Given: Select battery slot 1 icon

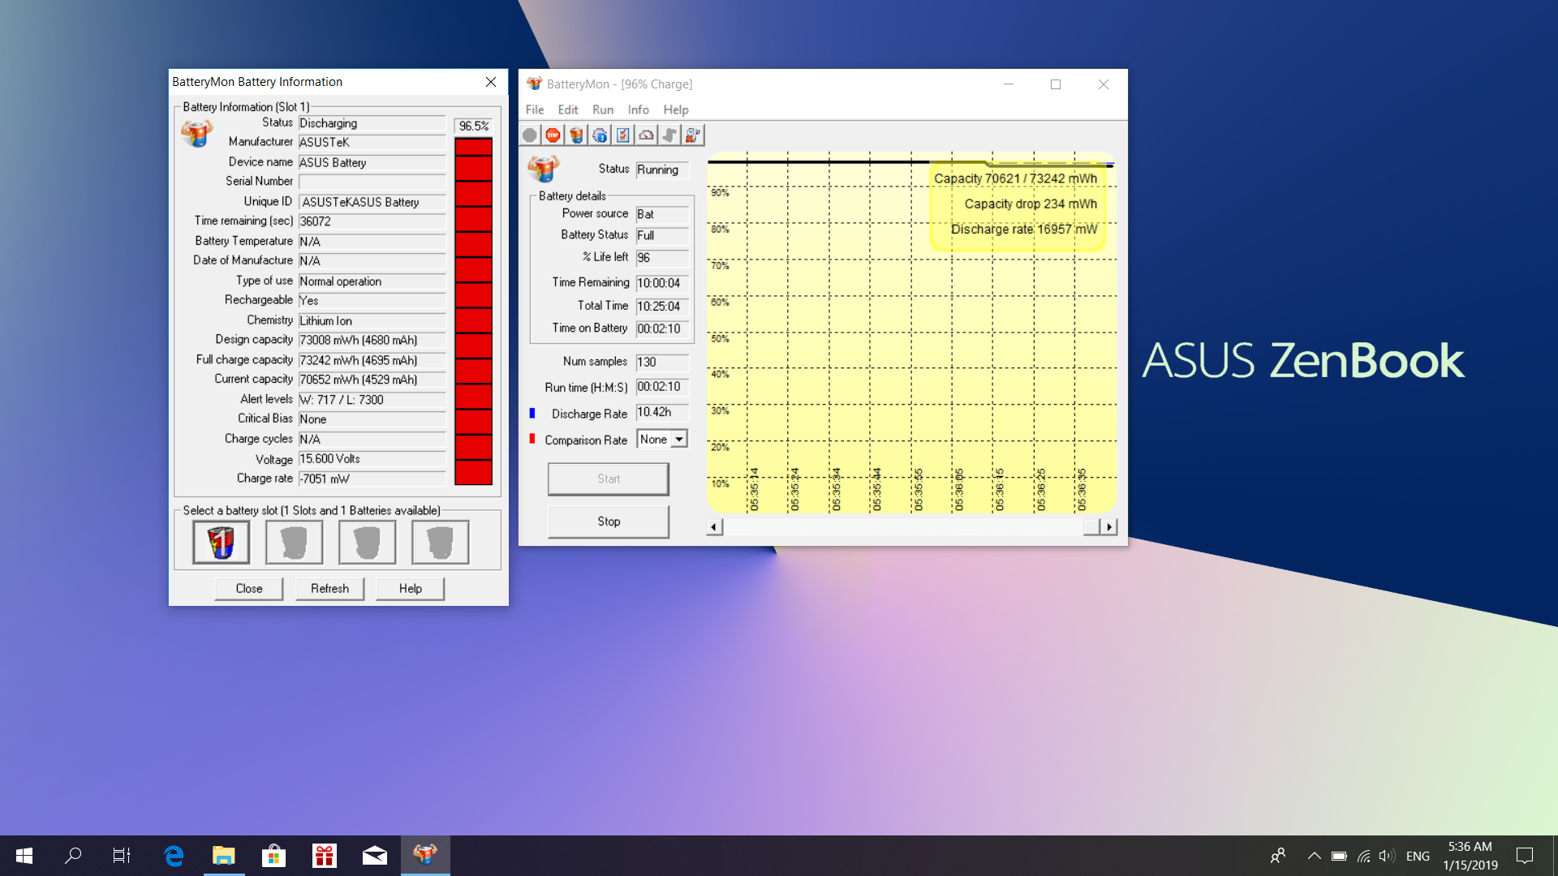Looking at the screenshot, I should click(221, 542).
